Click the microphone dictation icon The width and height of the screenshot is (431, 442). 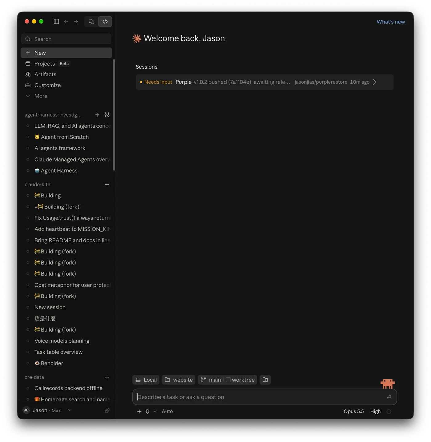[147, 412]
